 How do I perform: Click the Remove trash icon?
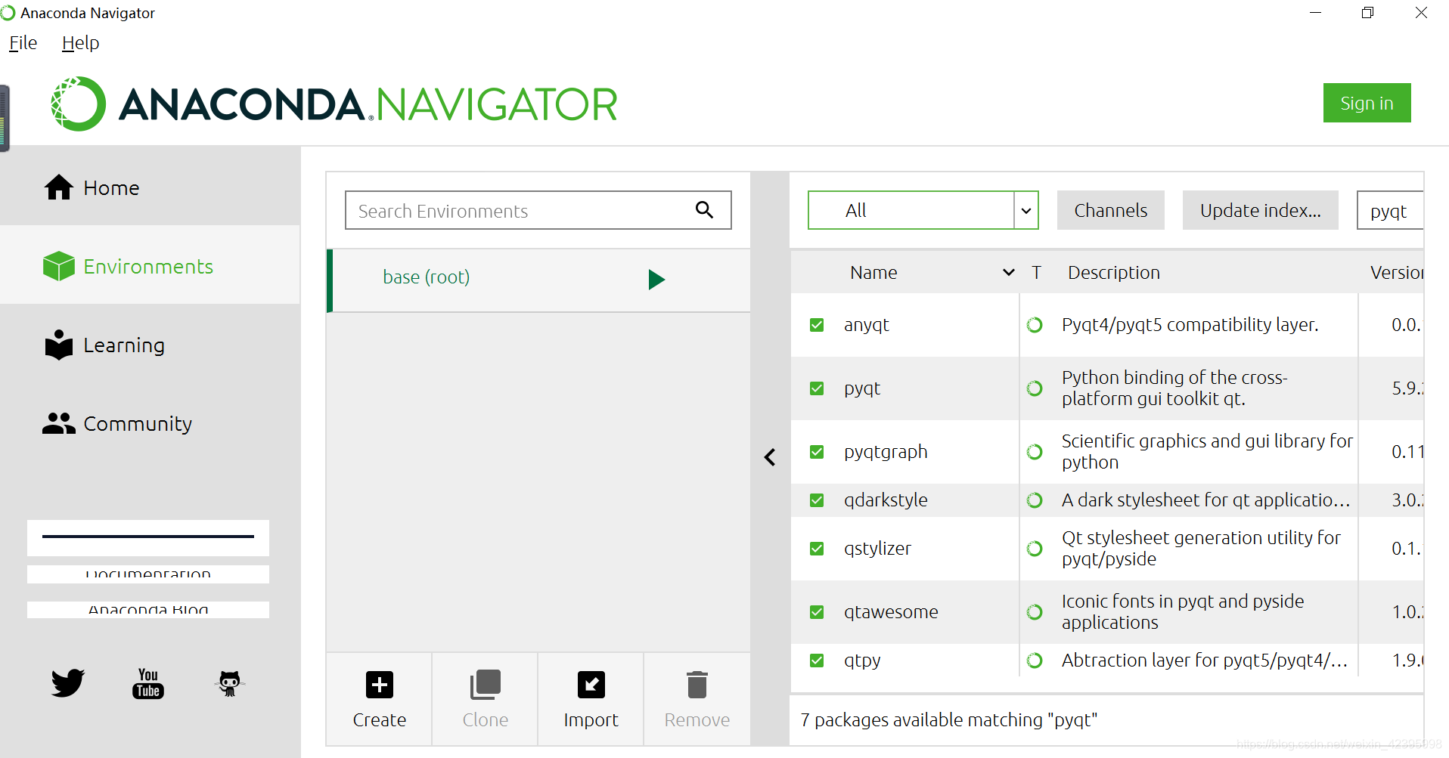click(x=697, y=685)
